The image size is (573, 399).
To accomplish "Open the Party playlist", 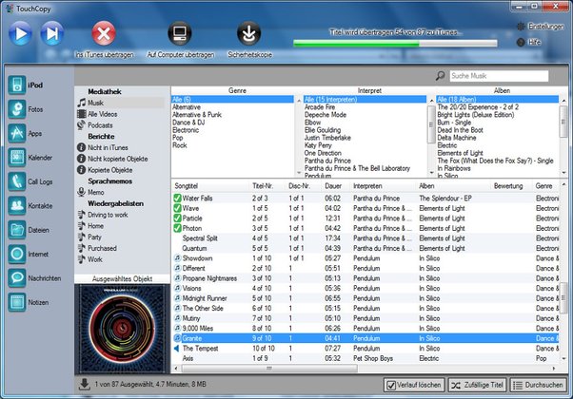I will [x=89, y=237].
